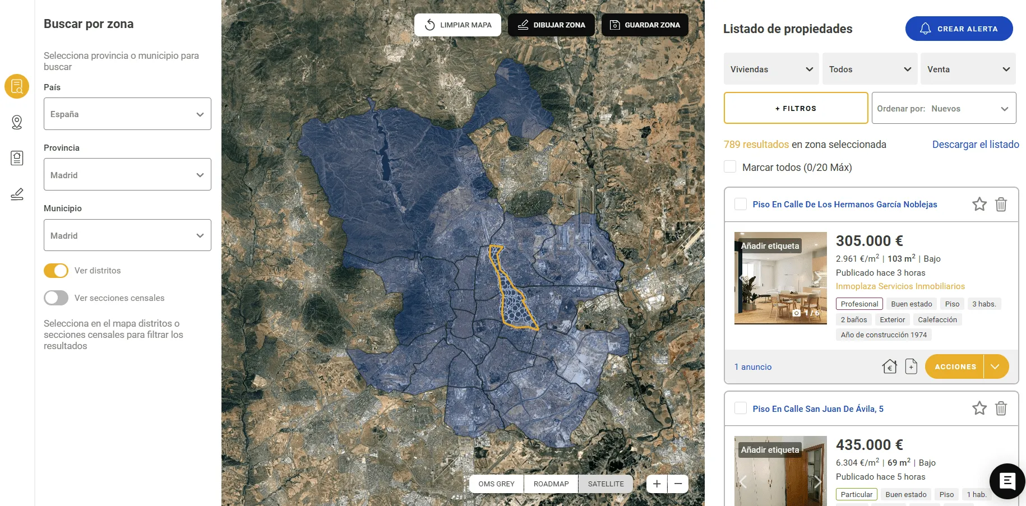Switch map to SATELLITE view
Image resolution: width=1026 pixels, height=506 pixels.
tap(606, 484)
